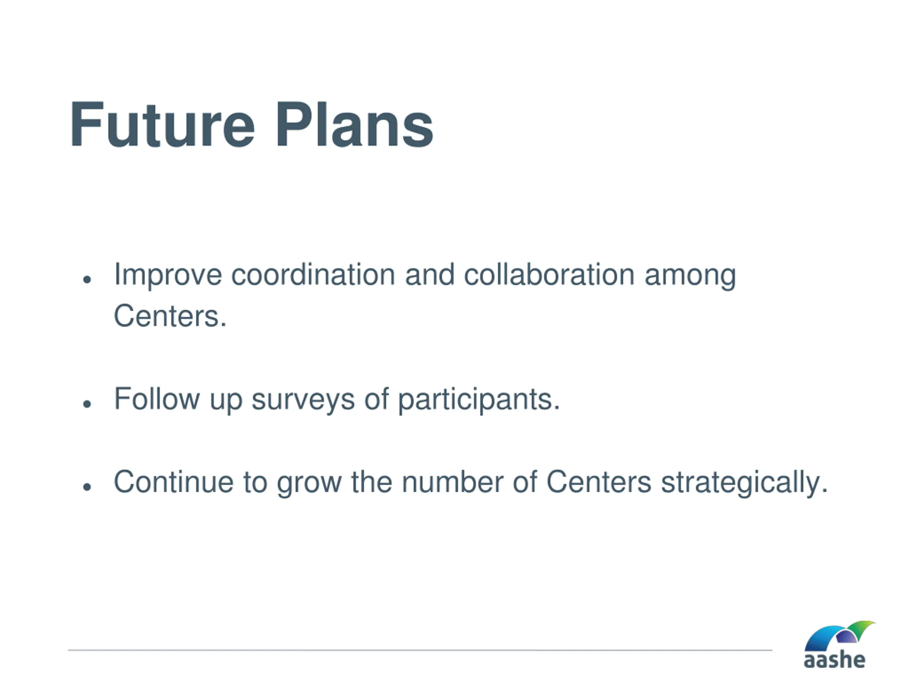Image resolution: width=909 pixels, height=682 pixels.
Task: Click the word "participants." in the second bullet
Action: click(x=479, y=399)
